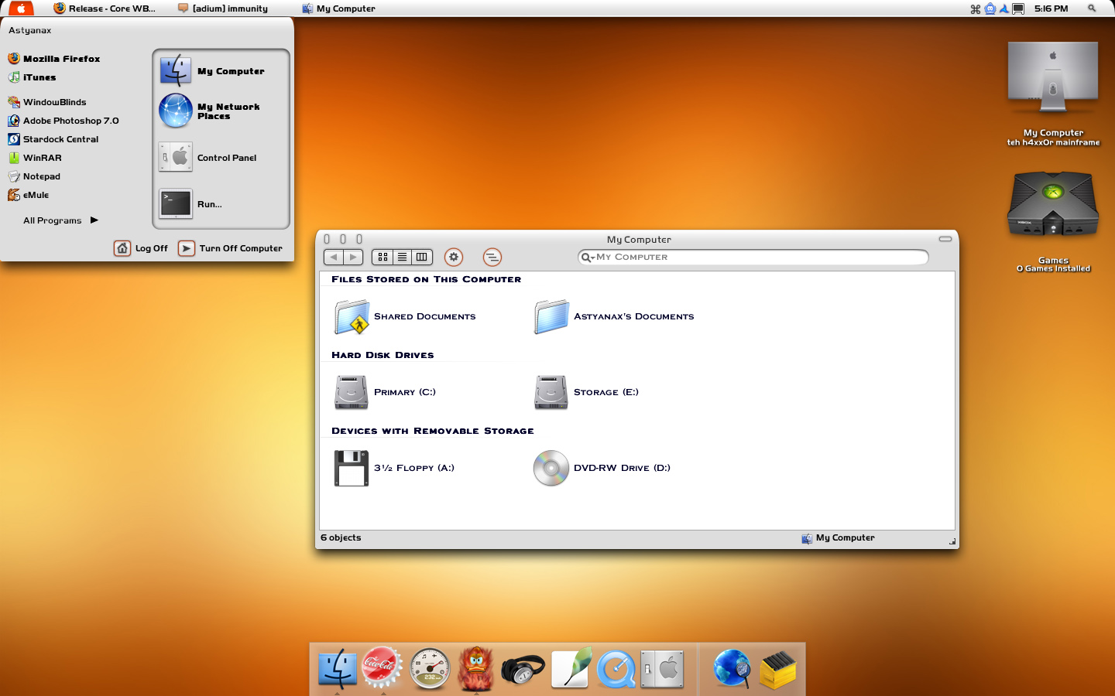This screenshot has height=696, width=1115.
Task: Launch QuickTime from the dock
Action: click(616, 669)
